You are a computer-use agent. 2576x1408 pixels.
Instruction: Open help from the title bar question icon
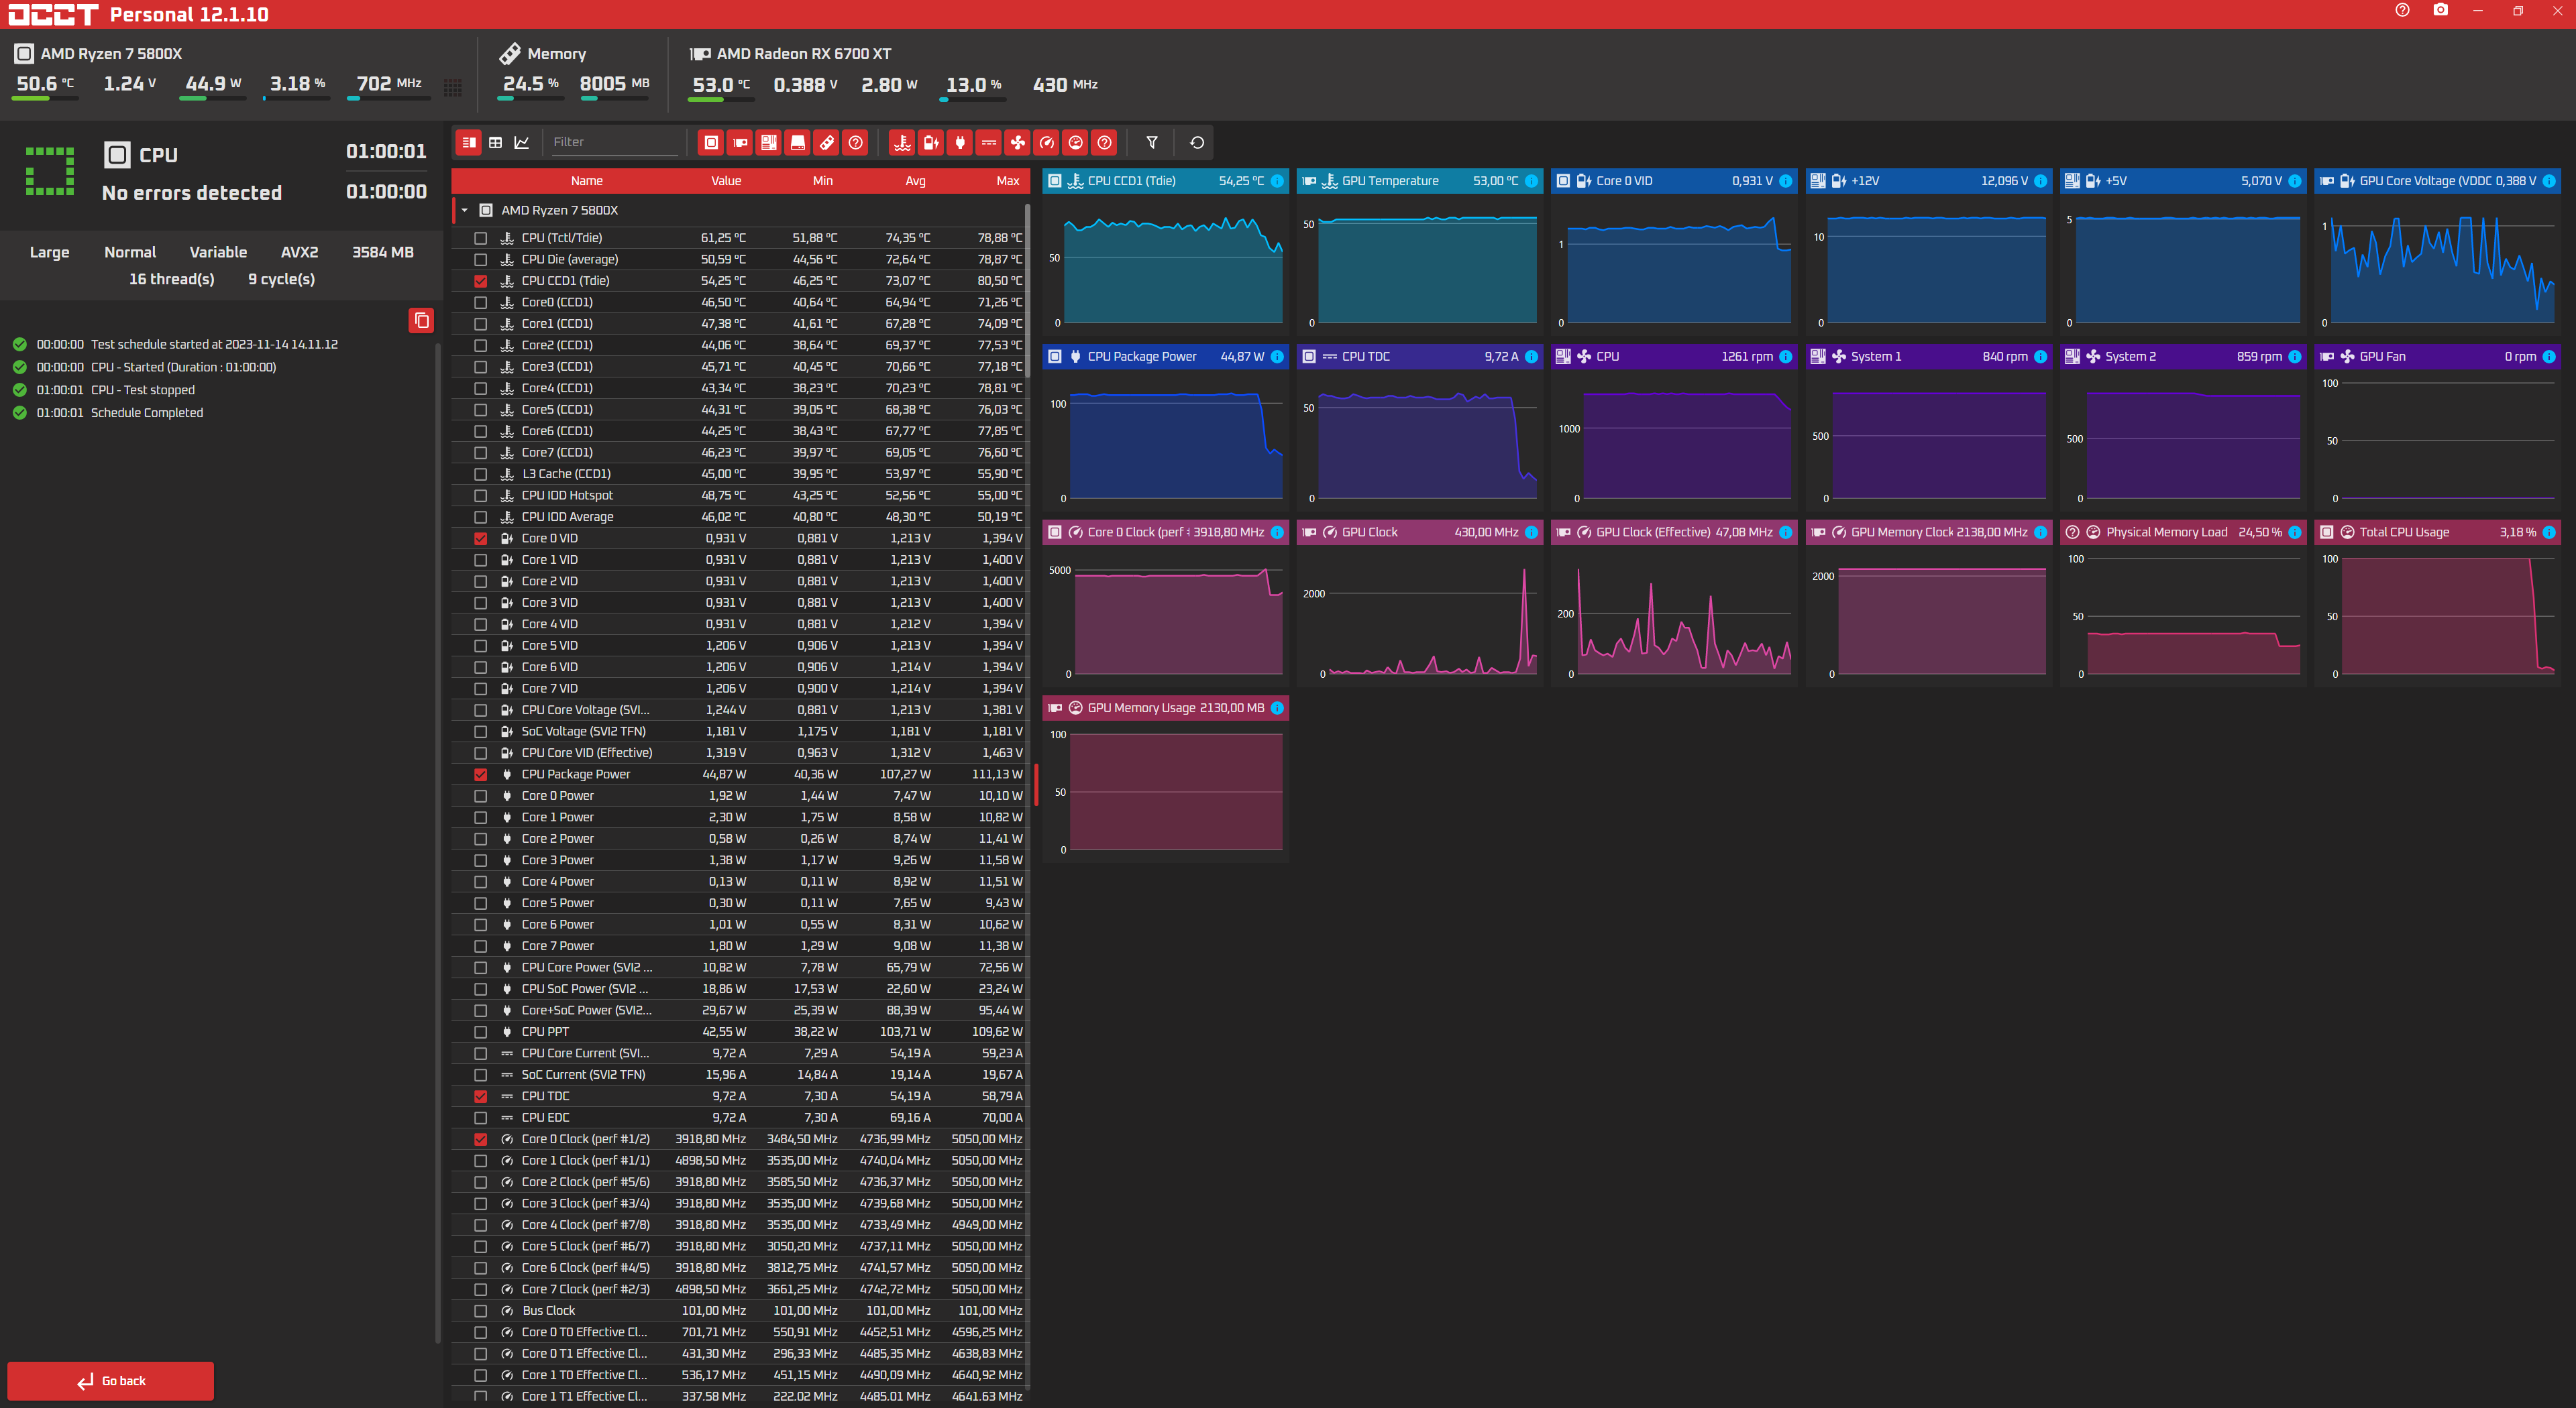coord(2402,10)
